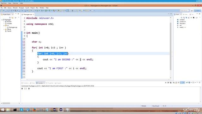The image size is (202, 114).
Task: Click the green Run toolbar icon
Action: [x=46, y=10]
